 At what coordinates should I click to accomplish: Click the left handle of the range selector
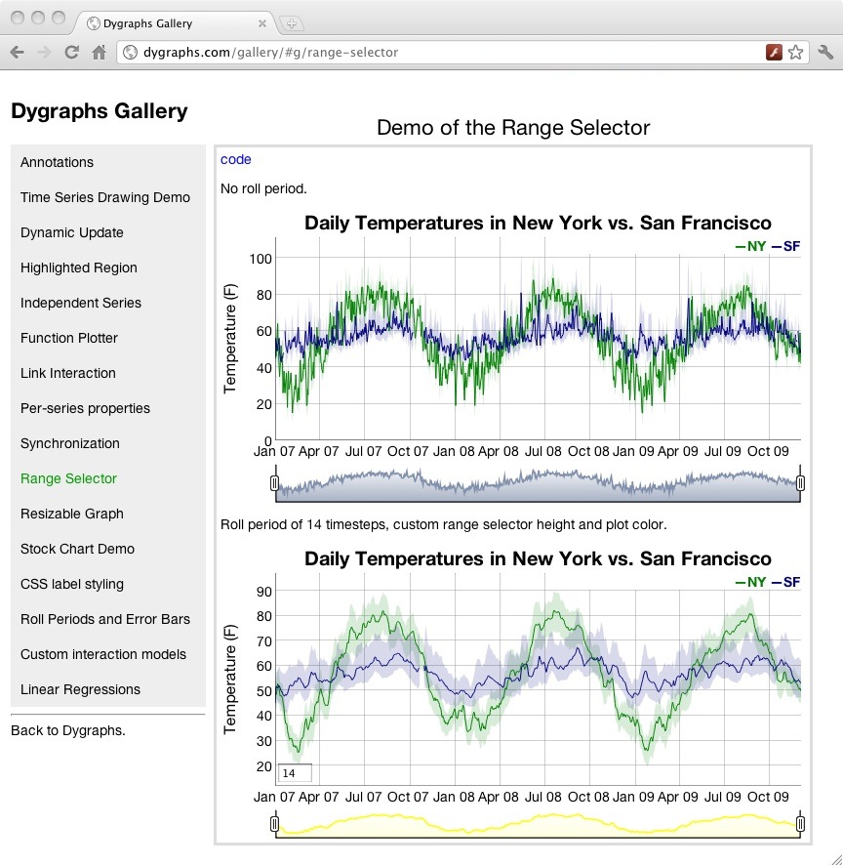coord(276,483)
